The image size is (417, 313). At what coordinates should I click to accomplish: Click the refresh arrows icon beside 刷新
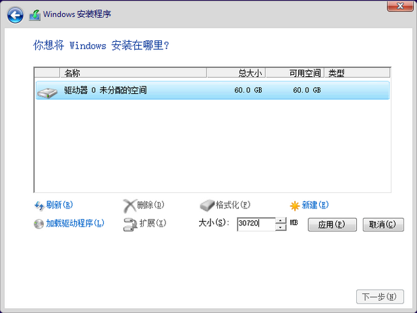39,206
